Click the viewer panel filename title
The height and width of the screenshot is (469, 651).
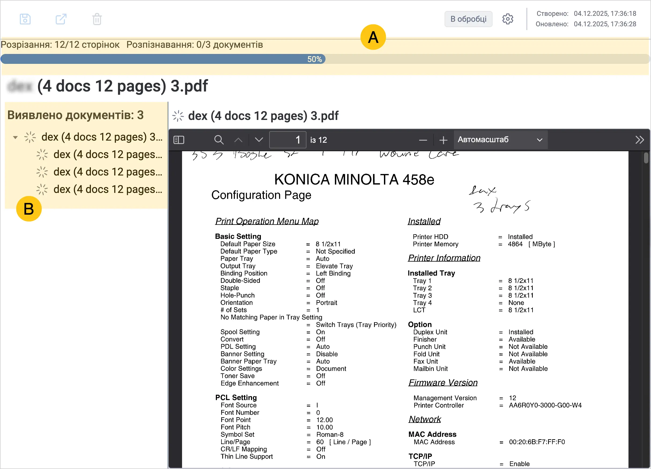263,116
